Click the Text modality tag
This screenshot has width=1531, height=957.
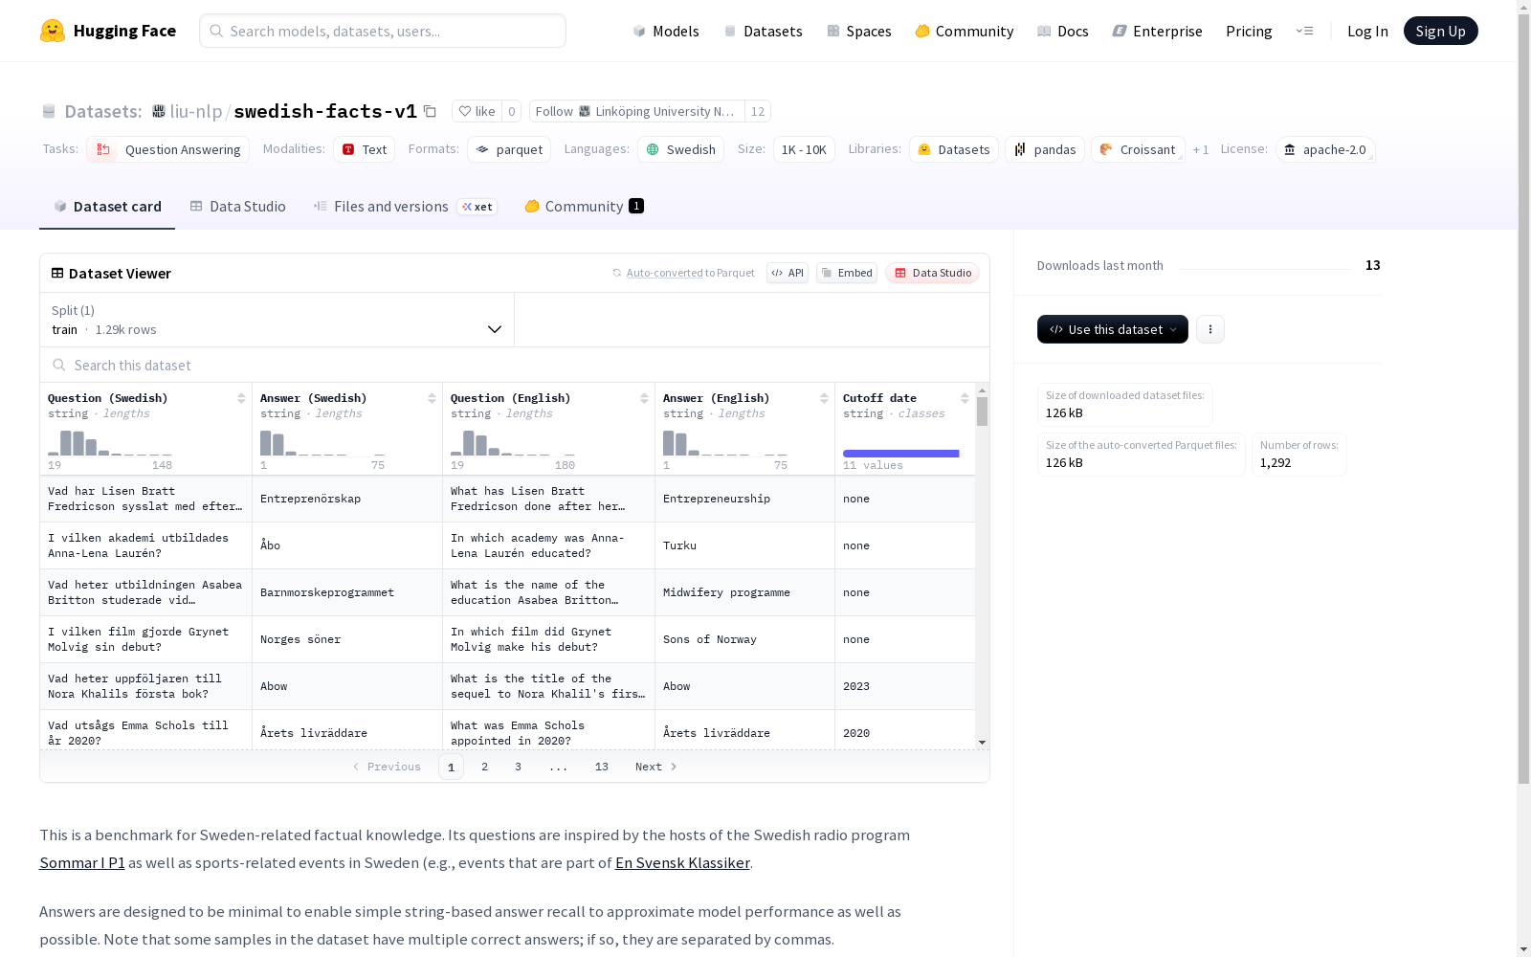365,149
